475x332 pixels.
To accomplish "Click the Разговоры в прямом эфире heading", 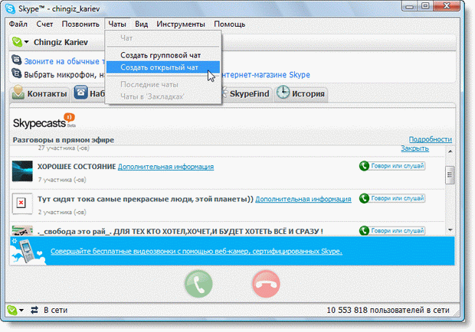I will 64,140.
